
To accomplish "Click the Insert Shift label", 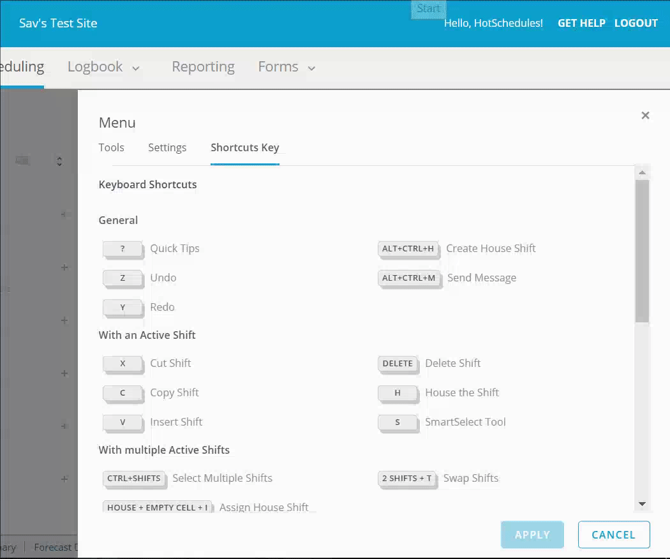I will click(x=176, y=422).
